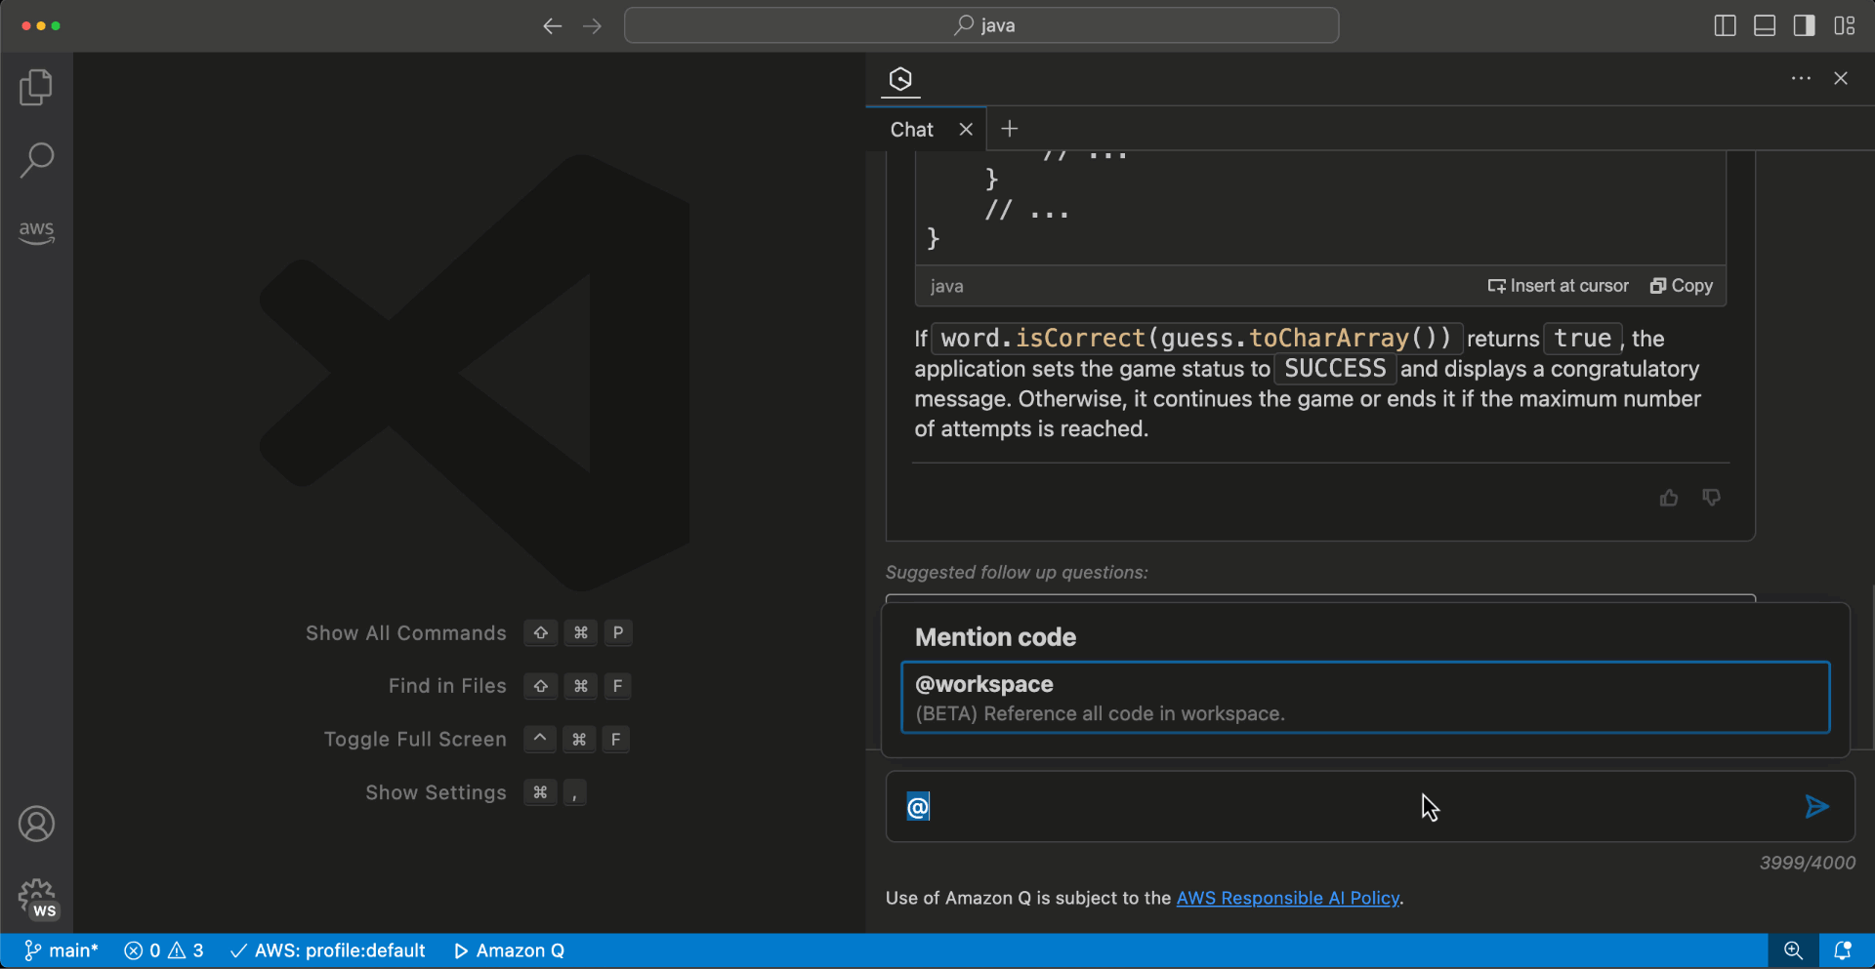Image resolution: width=1875 pixels, height=969 pixels.
Task: Open the Accounts icon in the activity bar
Action: pyautogui.click(x=36, y=824)
